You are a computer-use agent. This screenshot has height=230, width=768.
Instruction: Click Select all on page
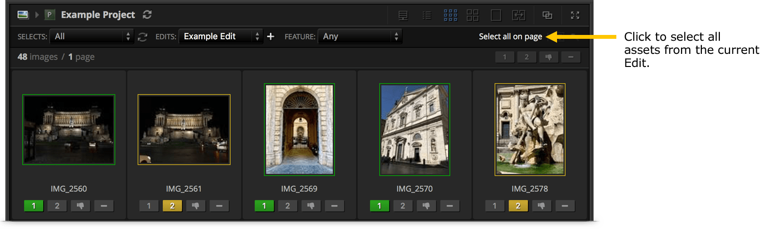click(x=510, y=36)
